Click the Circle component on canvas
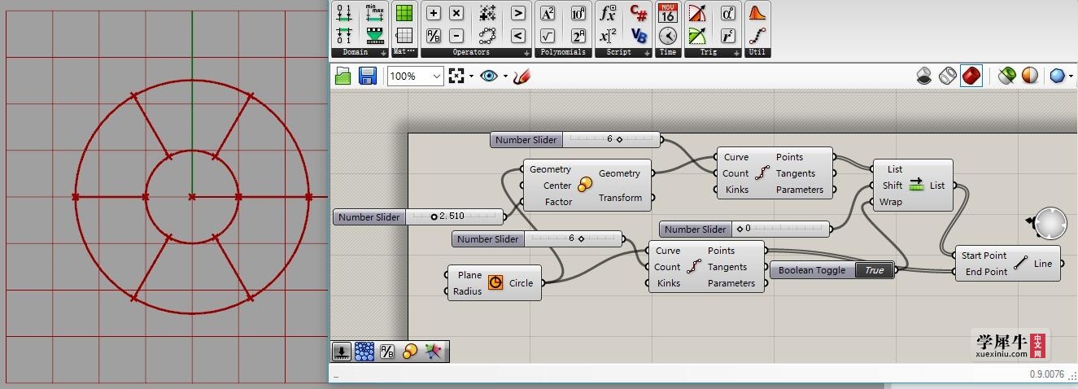The height and width of the screenshot is (389, 1078). [495, 283]
